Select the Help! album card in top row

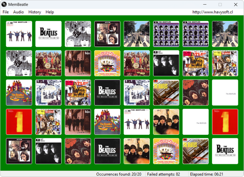point(19,34)
